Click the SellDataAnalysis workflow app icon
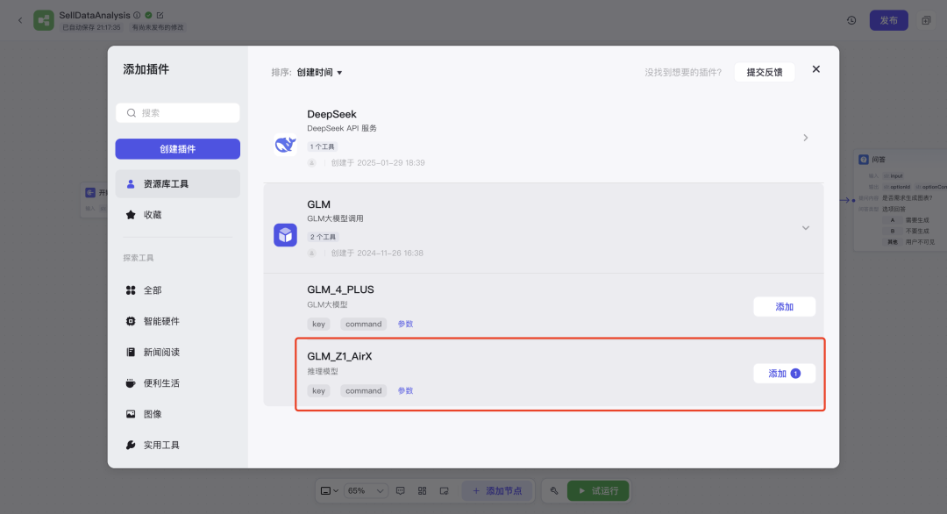 point(44,20)
